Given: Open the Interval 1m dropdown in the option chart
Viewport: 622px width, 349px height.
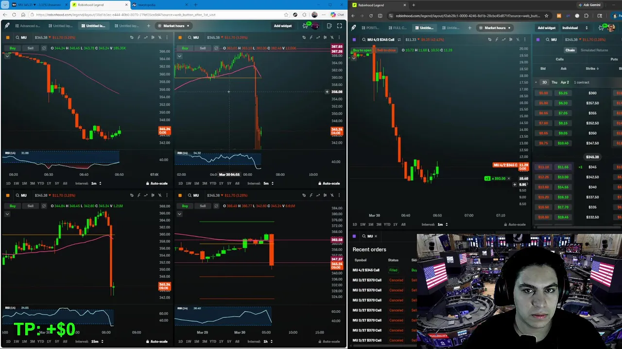Looking at the screenshot, I should (x=443, y=224).
